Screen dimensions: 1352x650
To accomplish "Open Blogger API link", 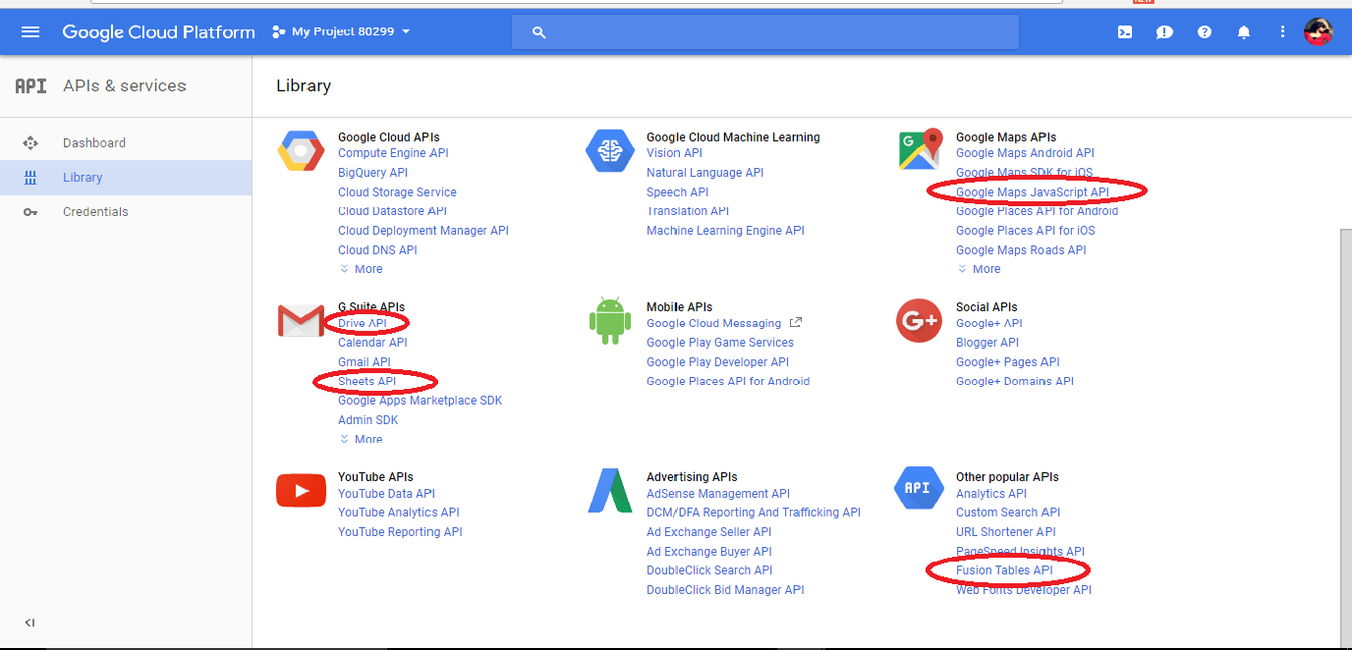I will pyautogui.click(x=987, y=343).
